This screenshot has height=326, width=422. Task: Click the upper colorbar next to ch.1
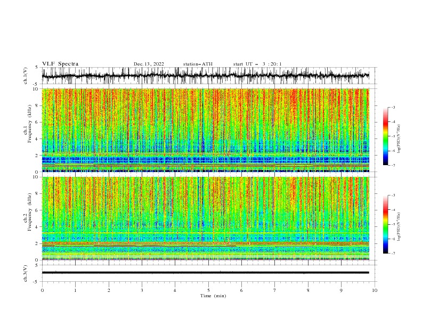point(385,136)
